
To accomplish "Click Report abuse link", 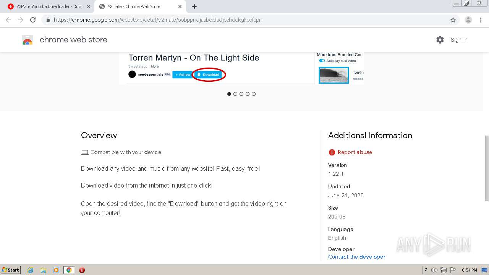I will (x=355, y=152).
